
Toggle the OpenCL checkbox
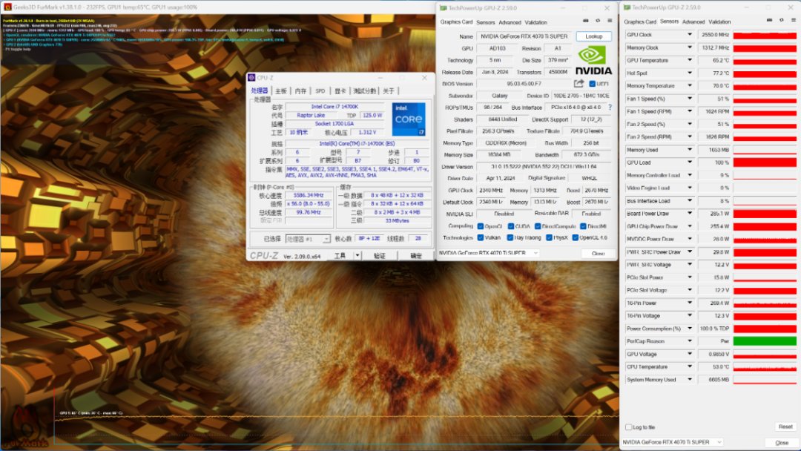click(x=480, y=226)
